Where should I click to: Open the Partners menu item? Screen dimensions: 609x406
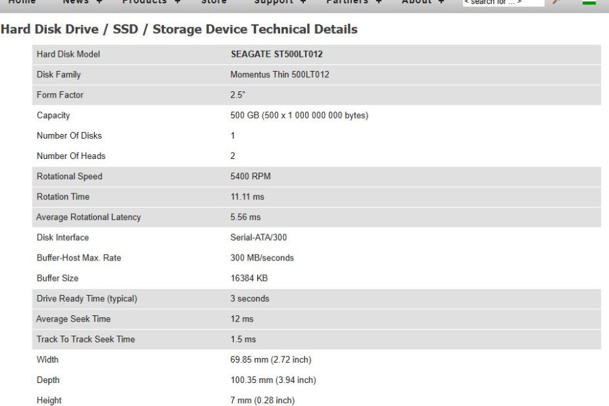tap(347, 1)
